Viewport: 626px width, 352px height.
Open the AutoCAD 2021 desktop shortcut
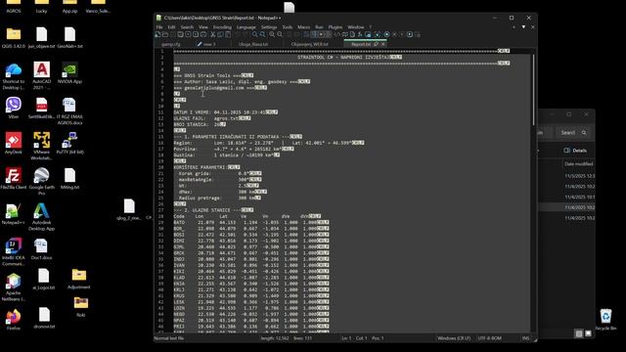tap(41, 75)
